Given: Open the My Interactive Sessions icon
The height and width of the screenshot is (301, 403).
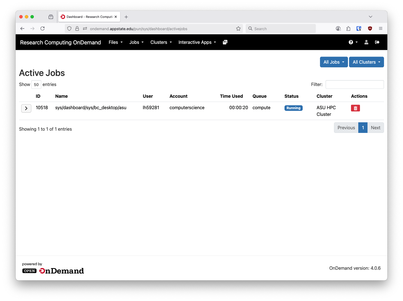Looking at the screenshot, I should [x=225, y=42].
